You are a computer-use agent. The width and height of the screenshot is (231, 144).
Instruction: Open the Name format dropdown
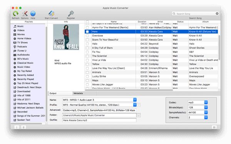[x=135, y=100]
